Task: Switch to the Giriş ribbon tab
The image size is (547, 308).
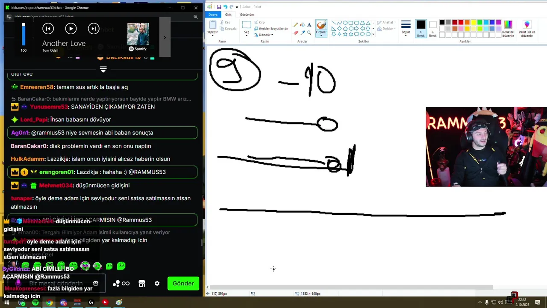Action: click(x=228, y=15)
